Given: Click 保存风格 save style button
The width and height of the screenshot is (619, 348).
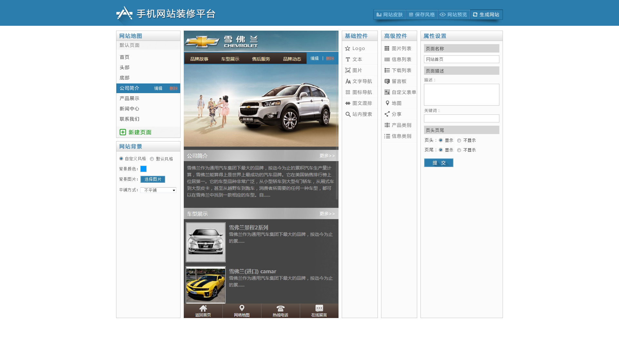Looking at the screenshot, I should pos(422,15).
